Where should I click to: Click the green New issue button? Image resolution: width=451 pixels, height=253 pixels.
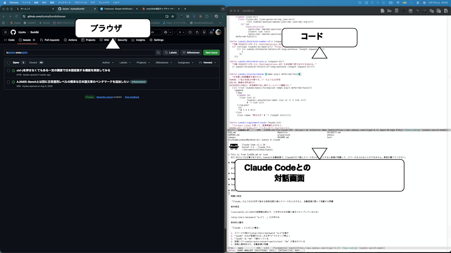pos(212,52)
